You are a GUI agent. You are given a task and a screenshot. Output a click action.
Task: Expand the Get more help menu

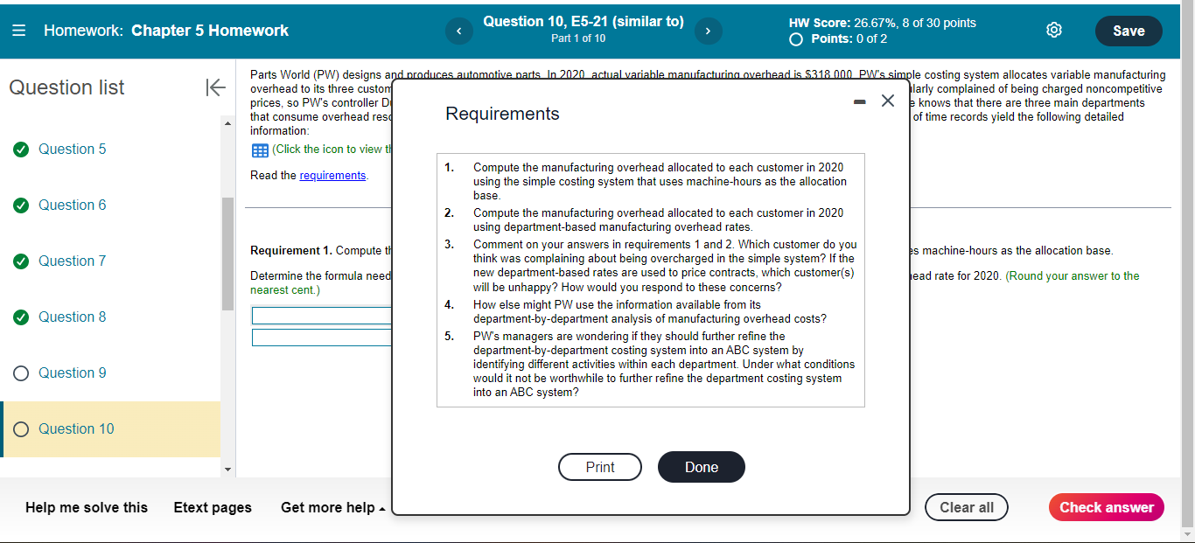coord(332,507)
